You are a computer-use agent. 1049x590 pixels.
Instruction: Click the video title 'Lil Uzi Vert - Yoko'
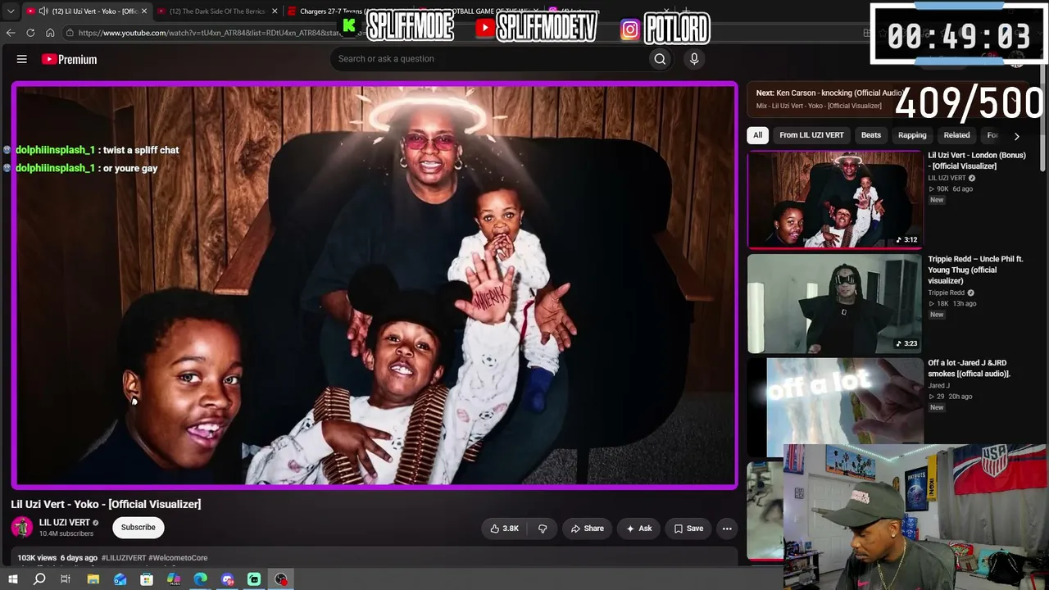(106, 504)
